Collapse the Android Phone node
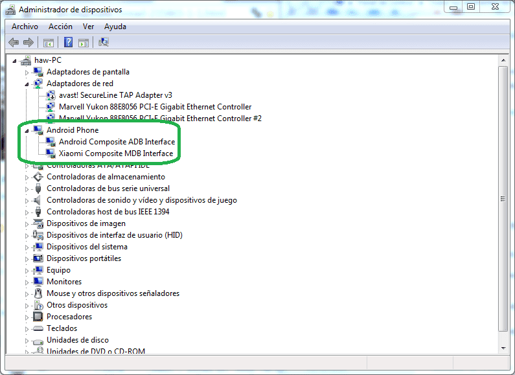This screenshot has height=375, width=515. pyautogui.click(x=27, y=131)
